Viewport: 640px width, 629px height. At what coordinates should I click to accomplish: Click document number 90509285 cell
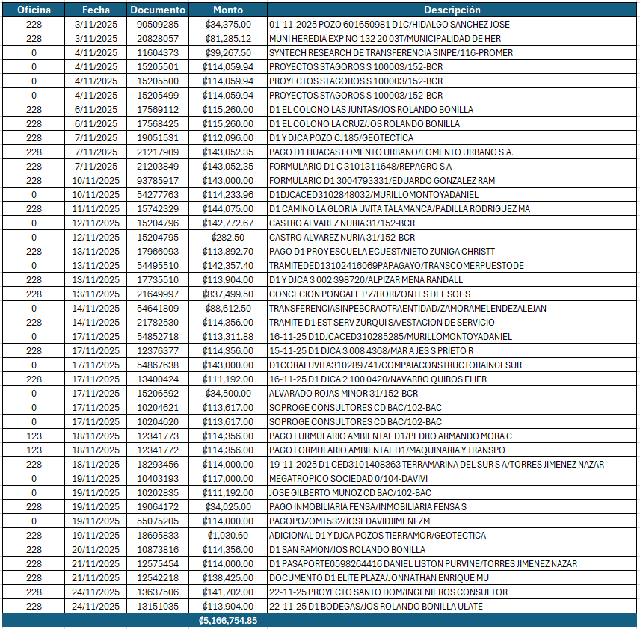click(157, 24)
